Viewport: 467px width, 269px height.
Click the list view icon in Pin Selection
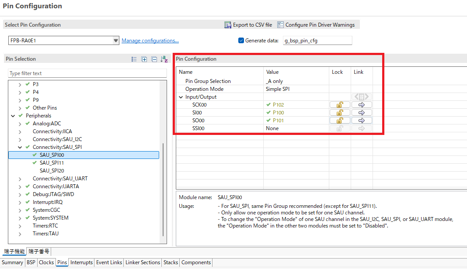134,59
